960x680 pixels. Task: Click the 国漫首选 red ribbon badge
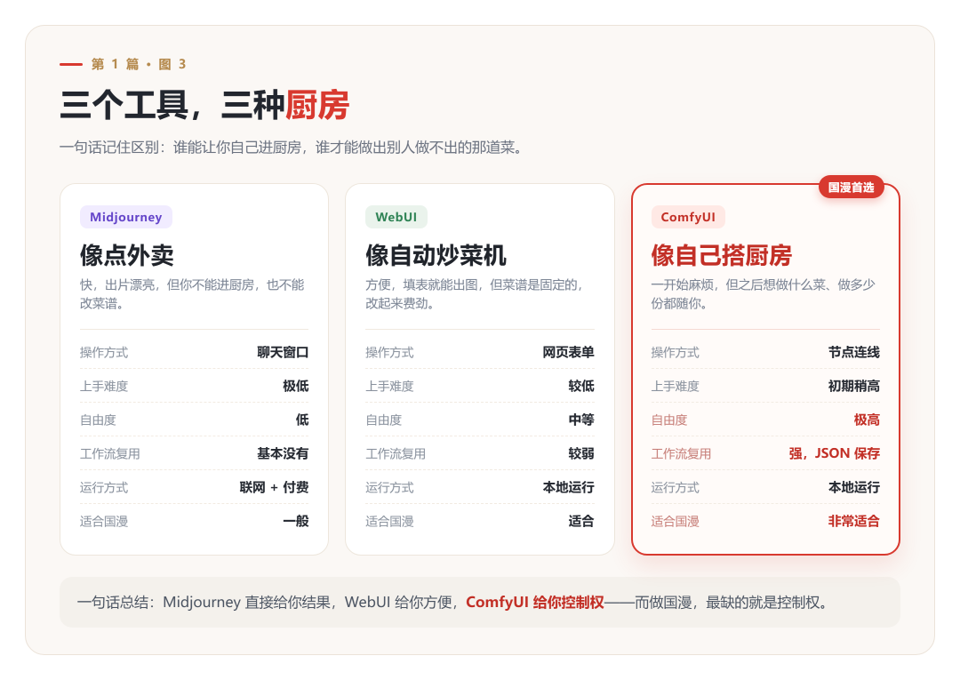[851, 188]
